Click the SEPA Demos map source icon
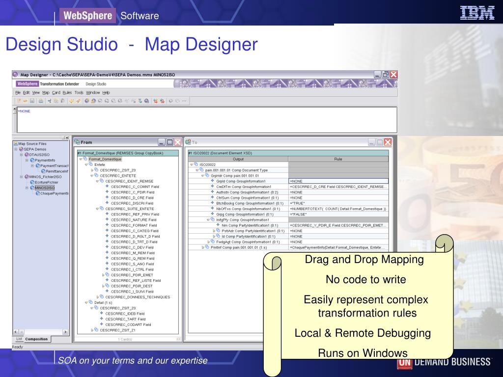Image resolution: width=503 pixels, height=377 pixels. click(x=21, y=149)
